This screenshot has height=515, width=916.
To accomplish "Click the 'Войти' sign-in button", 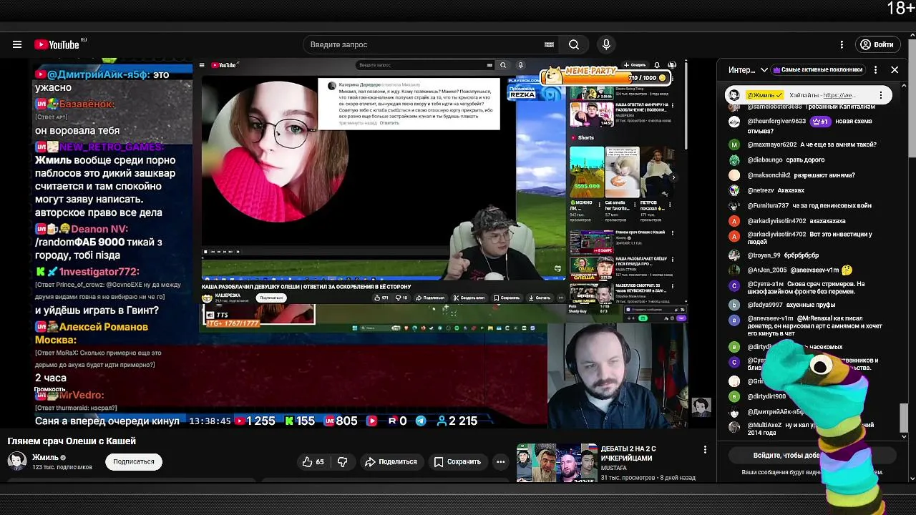I will pos(877,44).
